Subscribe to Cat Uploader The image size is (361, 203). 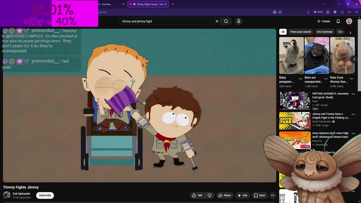45,195
